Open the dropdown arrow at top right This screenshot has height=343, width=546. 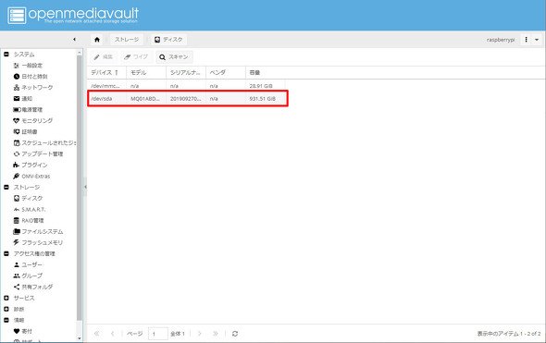[x=537, y=40]
